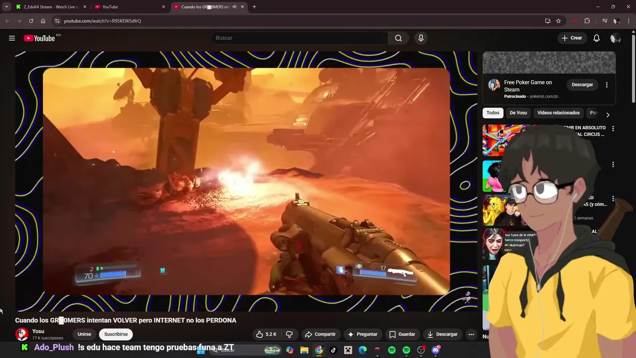Open the notifications bell
The height and width of the screenshot is (358, 636).
click(x=597, y=38)
